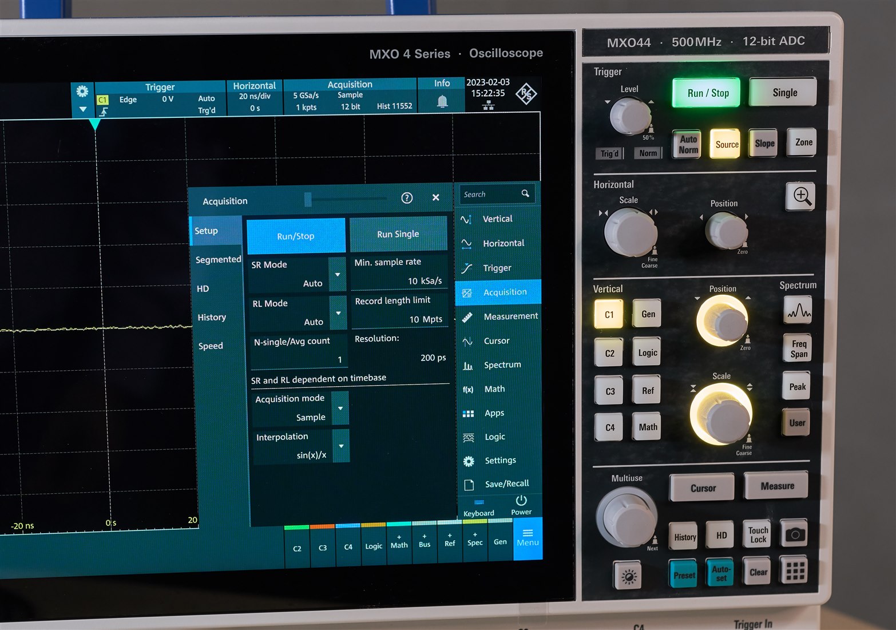Open Interpolation dropdown
The width and height of the screenshot is (896, 630).
(341, 446)
